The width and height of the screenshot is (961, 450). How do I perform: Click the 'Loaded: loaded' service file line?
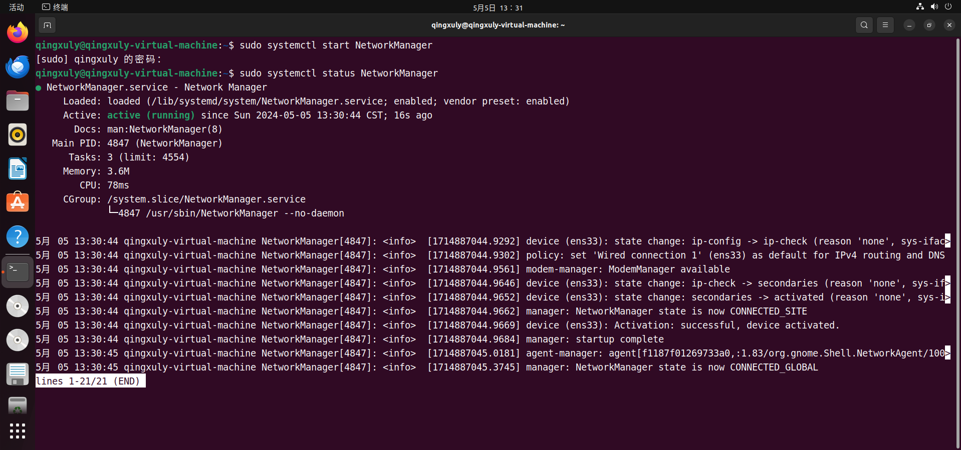[316, 101]
